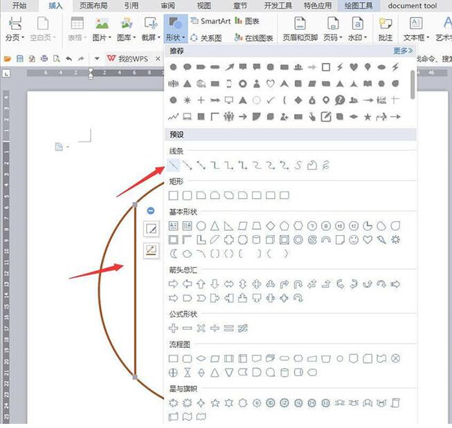This screenshot has width=452, height=428.
Task: Click 更多 link in shapes panel
Action: [403, 51]
